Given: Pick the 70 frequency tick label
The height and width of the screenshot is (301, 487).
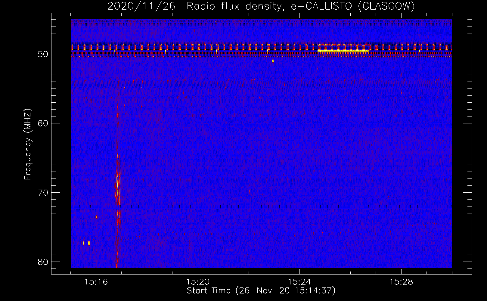Looking at the screenshot, I should [x=43, y=193].
